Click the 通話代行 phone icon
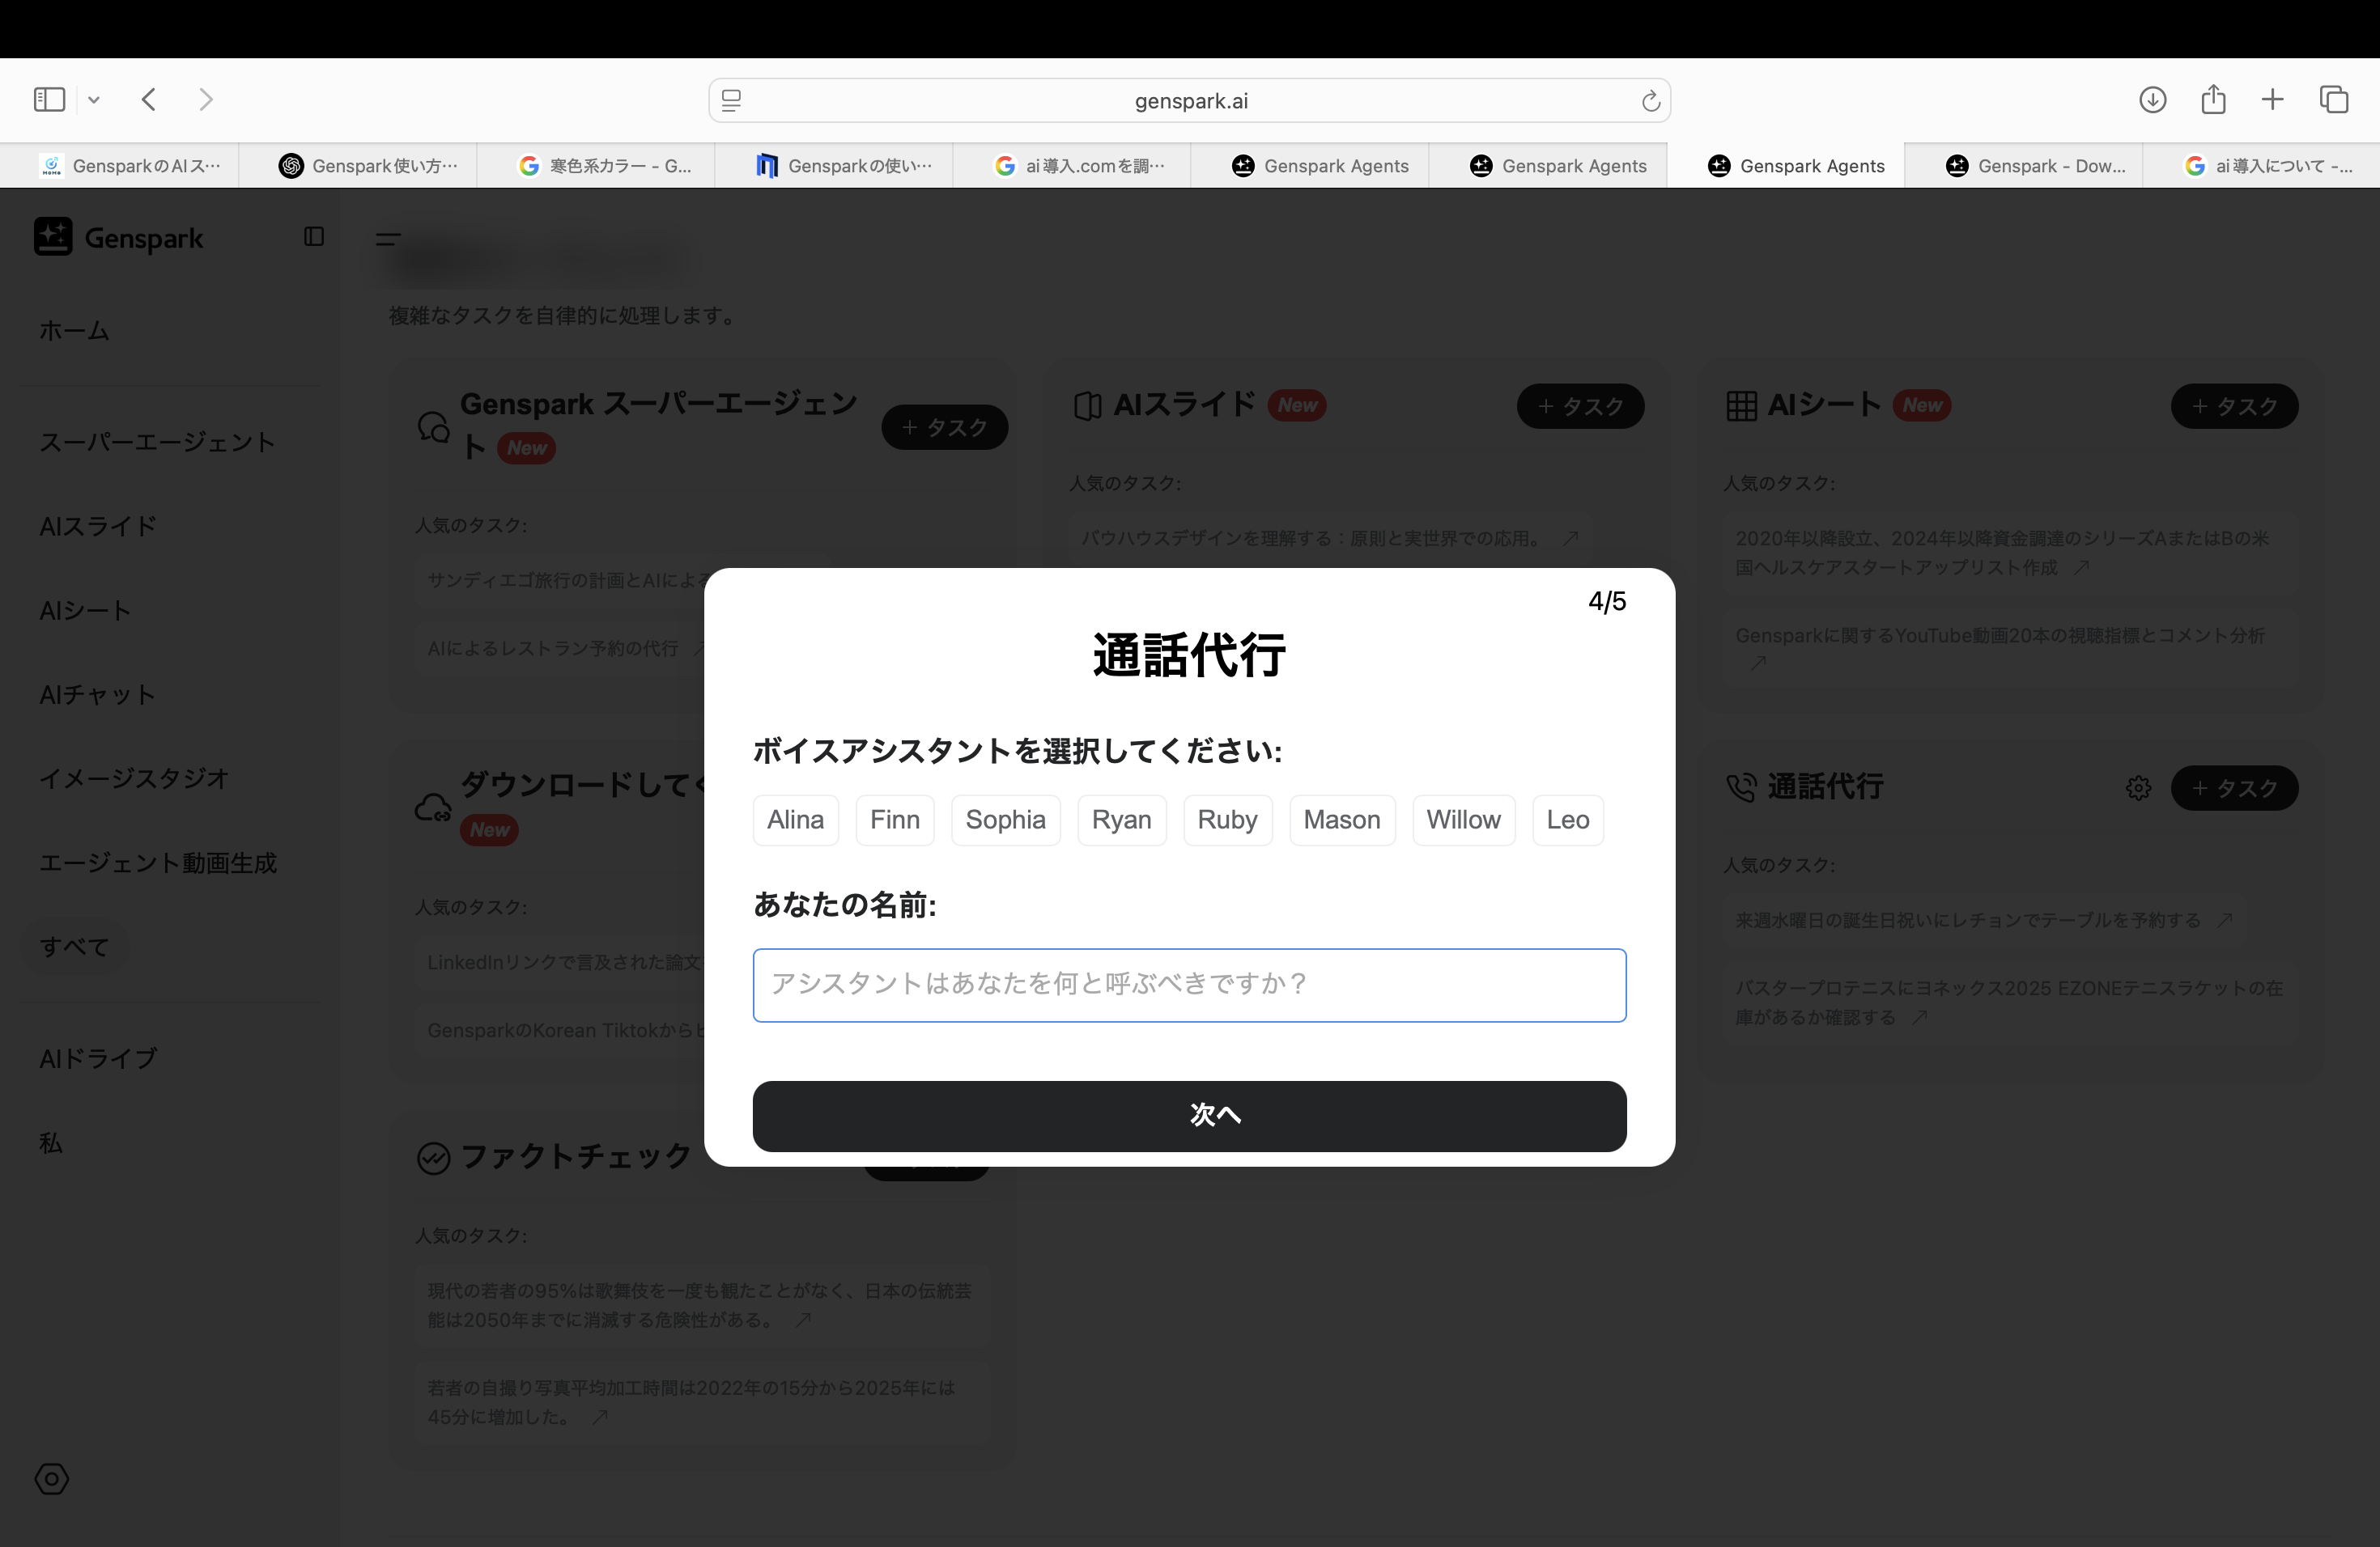Screen dimensions: 2380x1547 1741,787
